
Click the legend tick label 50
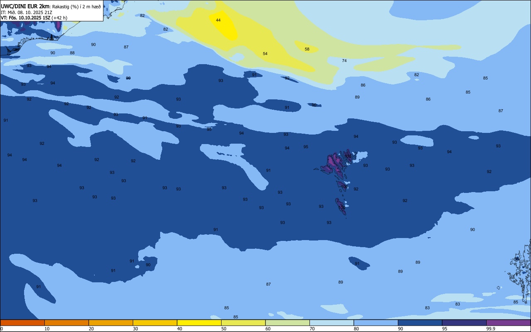(224, 329)
